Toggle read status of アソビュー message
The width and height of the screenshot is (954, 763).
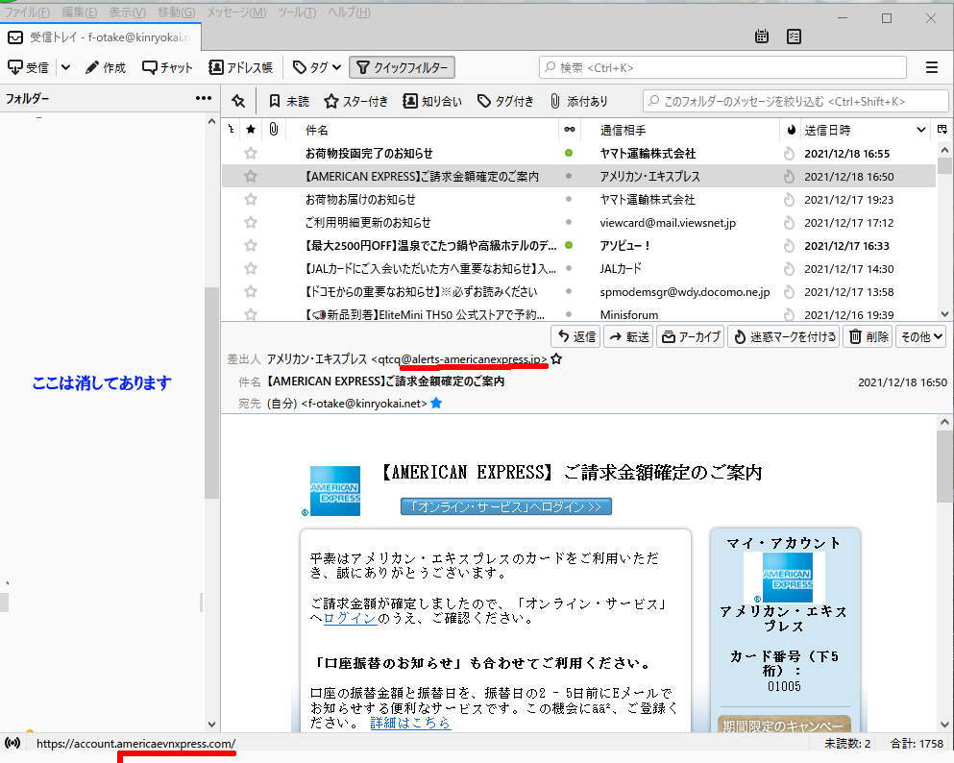coord(569,245)
